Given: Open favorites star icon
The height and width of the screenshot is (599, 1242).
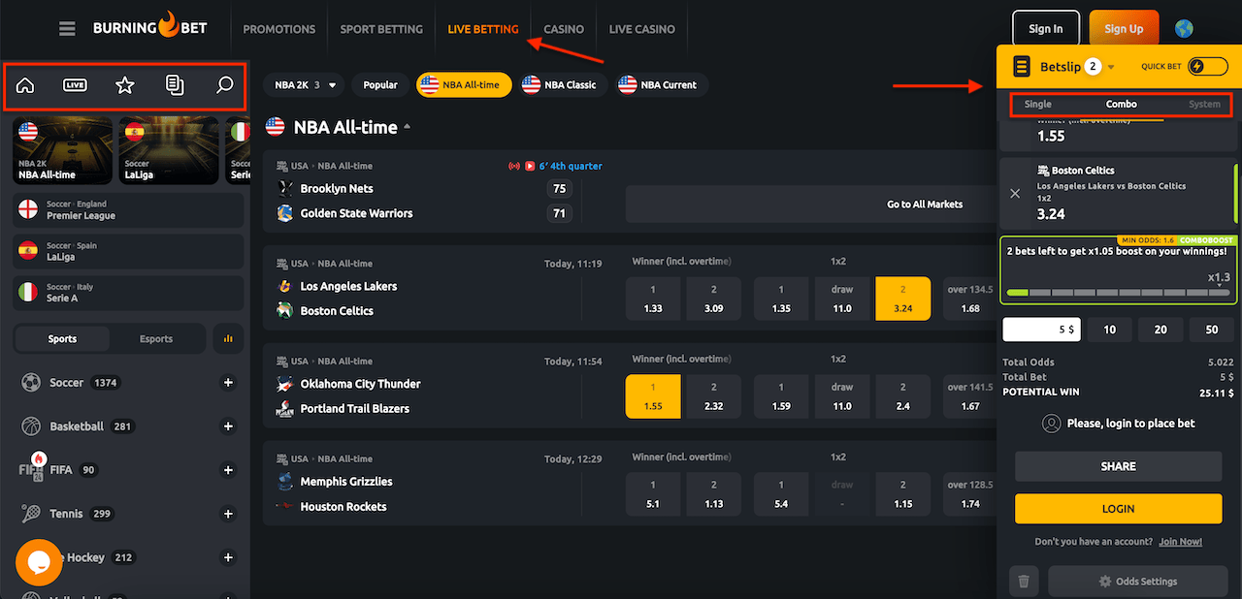Looking at the screenshot, I should [124, 85].
